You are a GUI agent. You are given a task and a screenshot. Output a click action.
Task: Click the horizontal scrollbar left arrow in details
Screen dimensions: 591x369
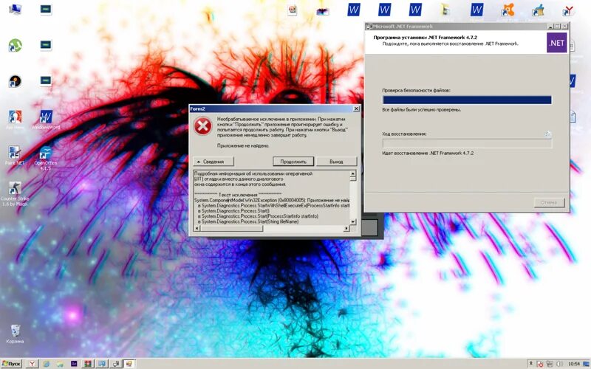pos(197,229)
